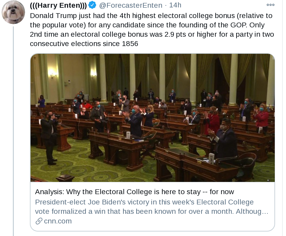Open the cnn.com source domain
The width and height of the screenshot is (286, 236).
(58, 221)
